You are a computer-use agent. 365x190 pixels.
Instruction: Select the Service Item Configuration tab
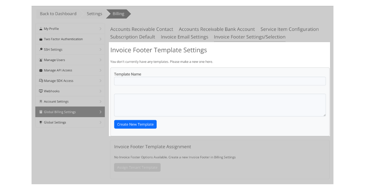pyautogui.click(x=289, y=29)
